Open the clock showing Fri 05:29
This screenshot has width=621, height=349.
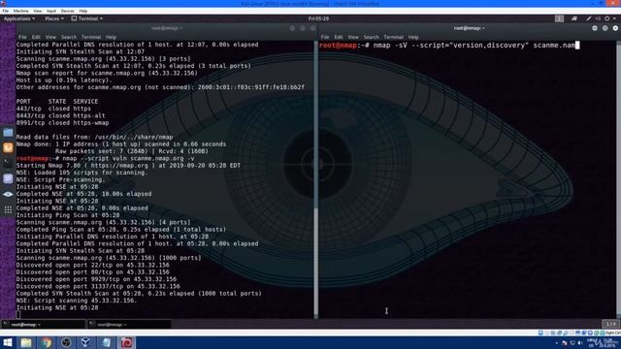point(318,18)
